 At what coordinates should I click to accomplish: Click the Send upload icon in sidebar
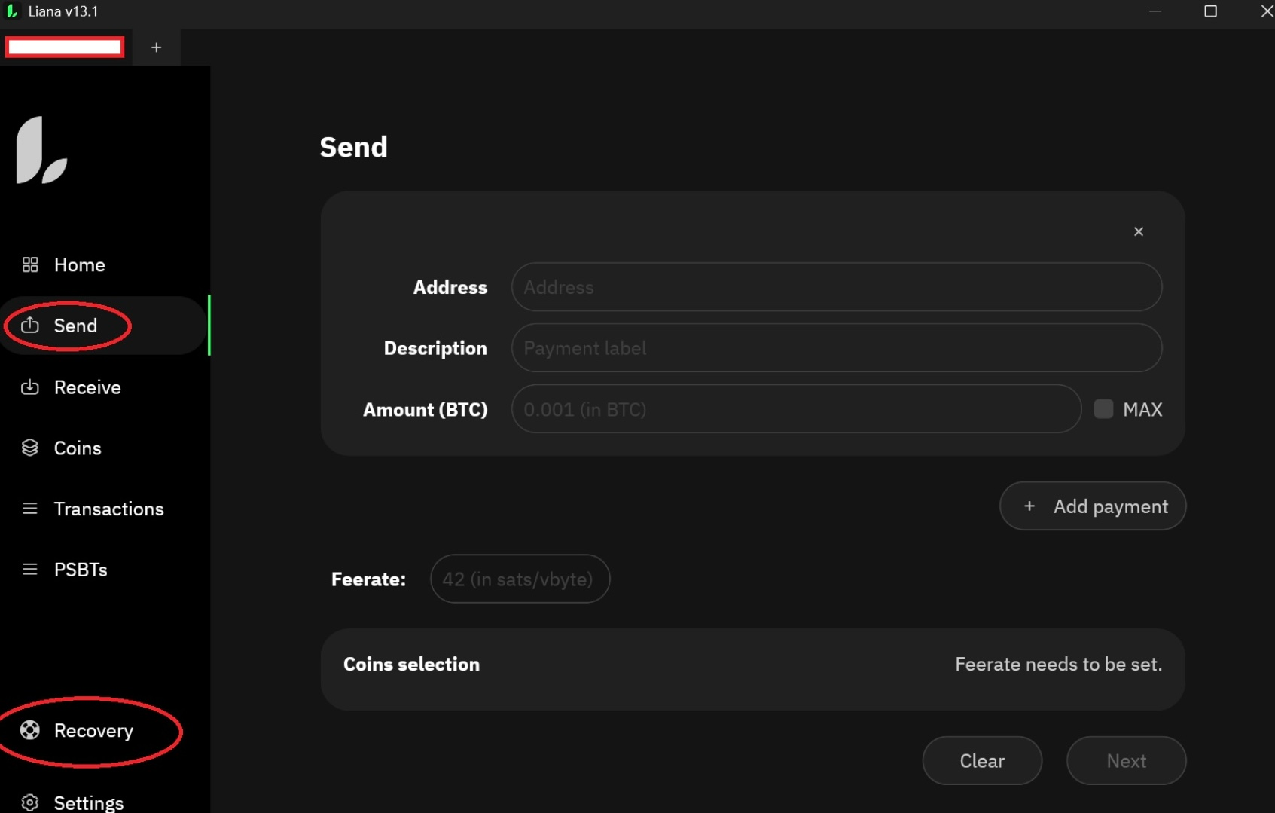point(30,326)
